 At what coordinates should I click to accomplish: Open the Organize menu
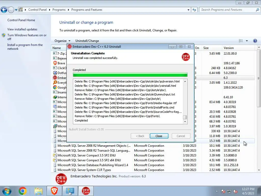coord(62,41)
